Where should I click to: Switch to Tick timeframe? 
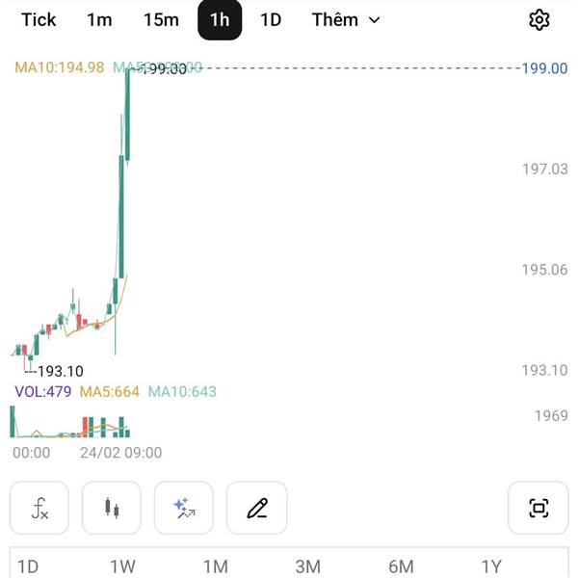click(x=39, y=20)
